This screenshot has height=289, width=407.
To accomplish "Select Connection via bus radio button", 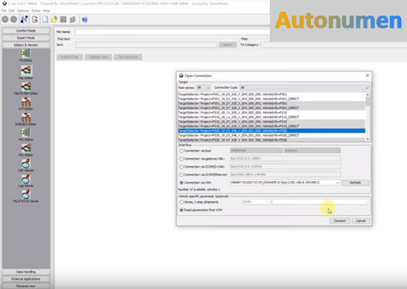I will coord(181,151).
